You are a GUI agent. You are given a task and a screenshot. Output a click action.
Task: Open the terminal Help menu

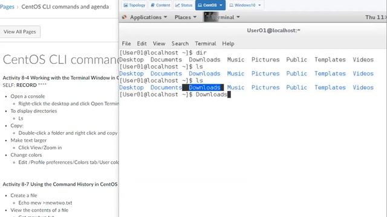point(228,43)
